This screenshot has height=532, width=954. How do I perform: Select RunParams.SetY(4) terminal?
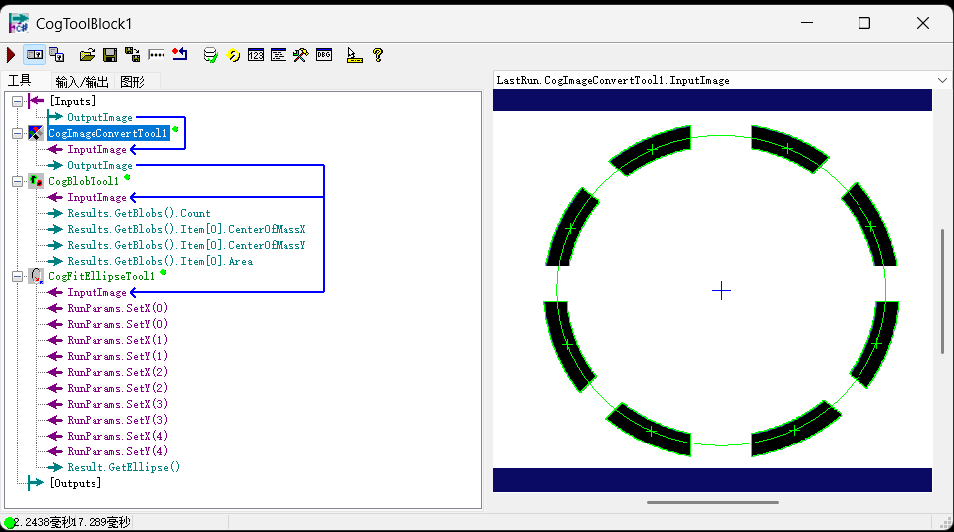coord(117,451)
